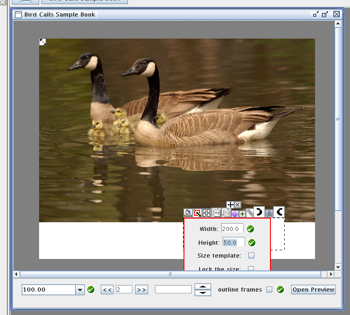The image size is (350, 315).
Task: Click the purple diamond icon
Action: [x=235, y=214]
